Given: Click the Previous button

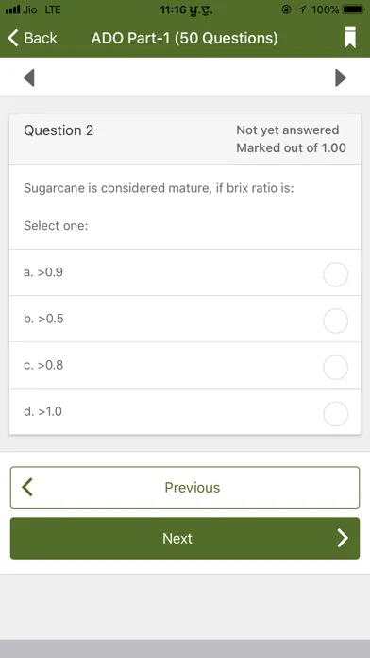Looking at the screenshot, I should click(x=185, y=487).
